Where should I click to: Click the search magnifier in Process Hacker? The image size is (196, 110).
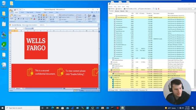195,9
